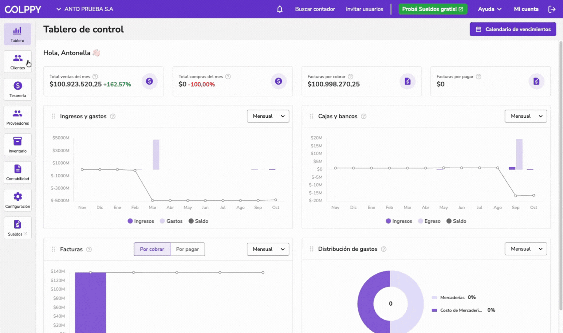The height and width of the screenshot is (333, 563).
Task: Open Mensual dropdown for Facturas
Action: (268, 249)
